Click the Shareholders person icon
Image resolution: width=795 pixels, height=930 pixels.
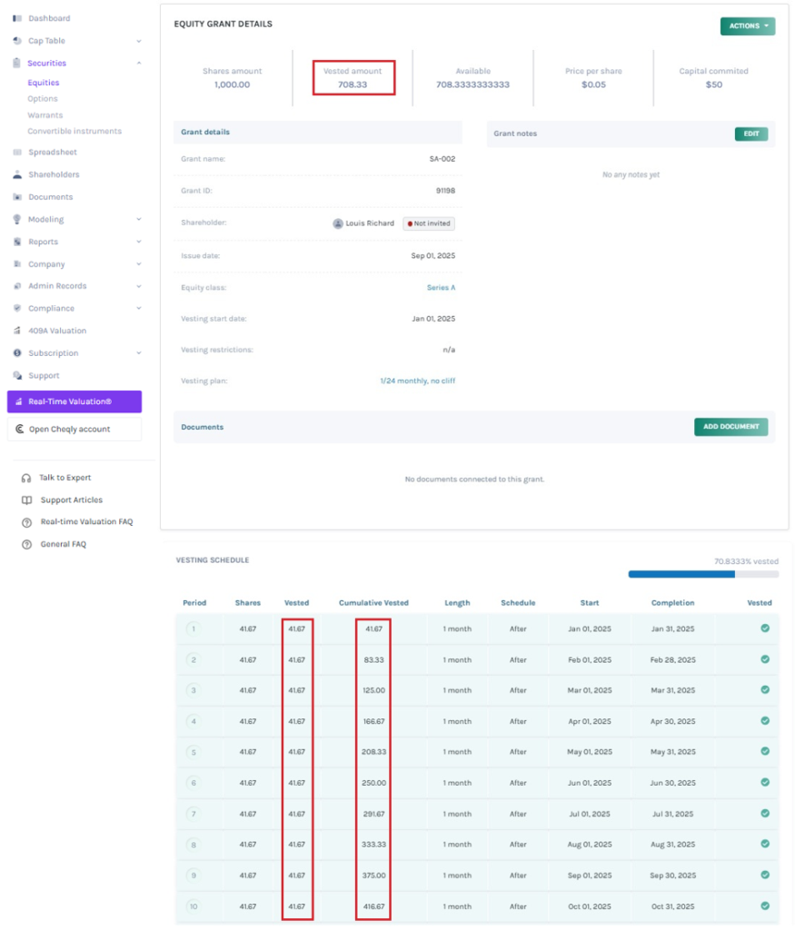coord(17,174)
